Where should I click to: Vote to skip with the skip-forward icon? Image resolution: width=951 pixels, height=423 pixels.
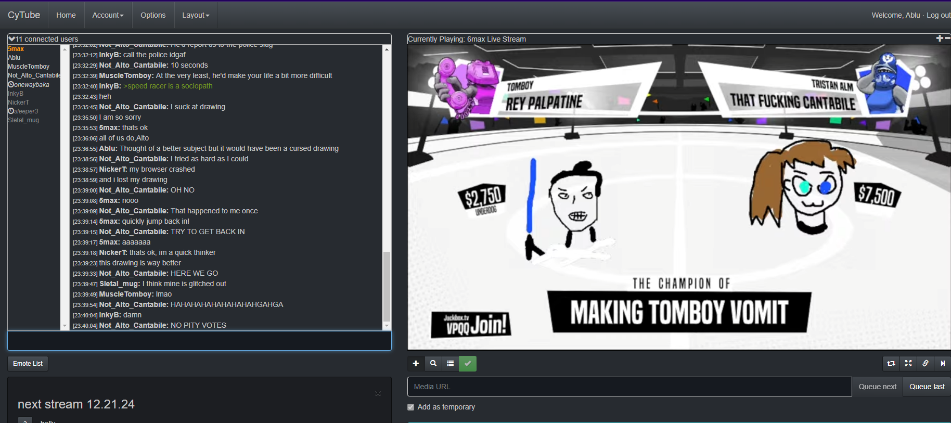[943, 363]
